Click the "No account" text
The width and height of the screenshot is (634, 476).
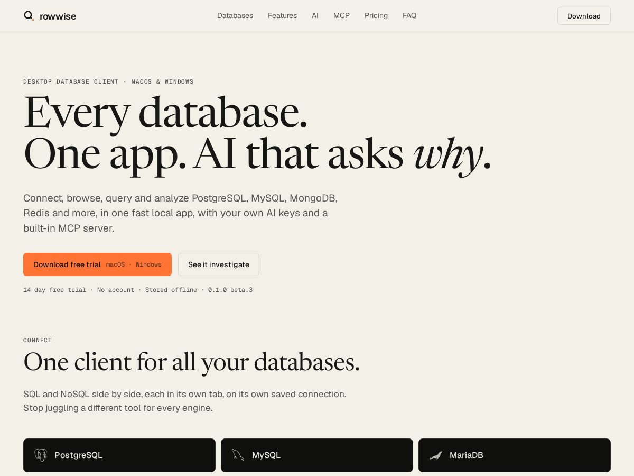(x=116, y=290)
